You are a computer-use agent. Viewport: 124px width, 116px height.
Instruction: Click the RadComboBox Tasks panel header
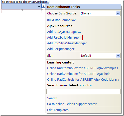pos(83,7)
